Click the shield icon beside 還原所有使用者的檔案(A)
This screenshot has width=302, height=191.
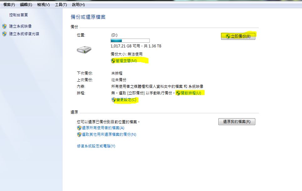79,128
